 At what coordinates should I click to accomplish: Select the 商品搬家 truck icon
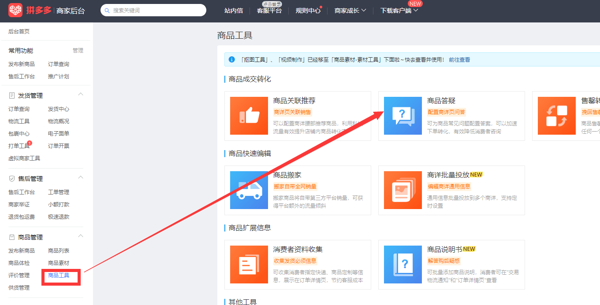pyautogui.click(x=249, y=190)
